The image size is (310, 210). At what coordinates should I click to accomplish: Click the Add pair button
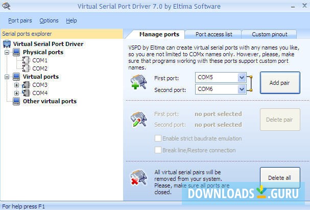pos(280,83)
